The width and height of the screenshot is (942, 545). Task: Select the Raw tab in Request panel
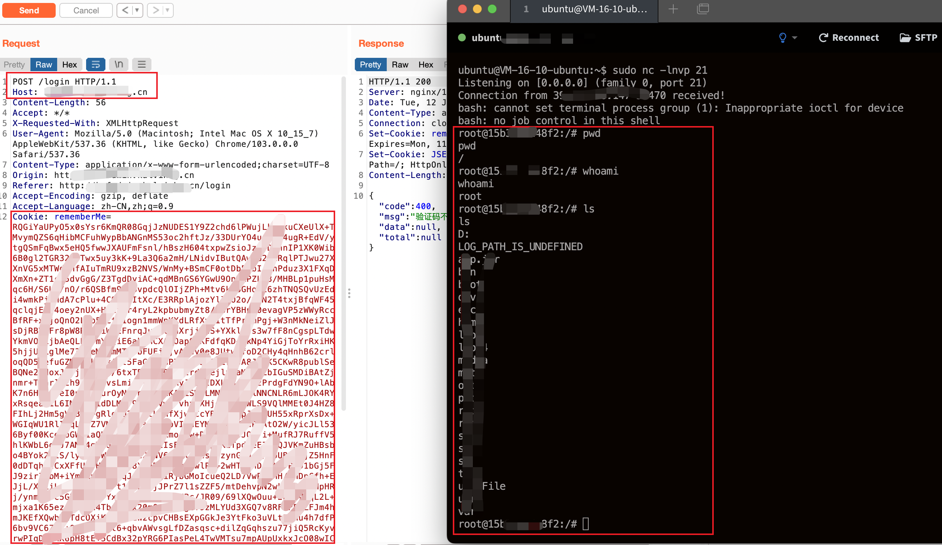[44, 65]
